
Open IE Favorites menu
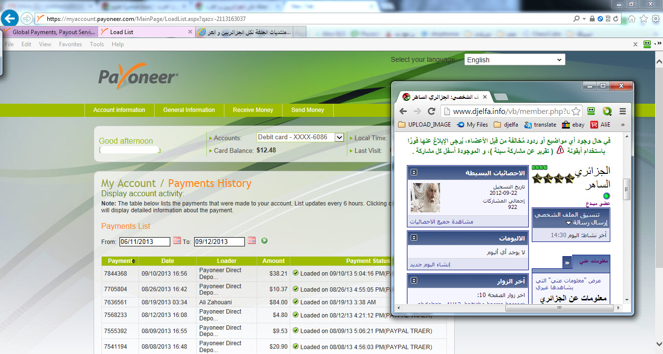[x=70, y=44]
